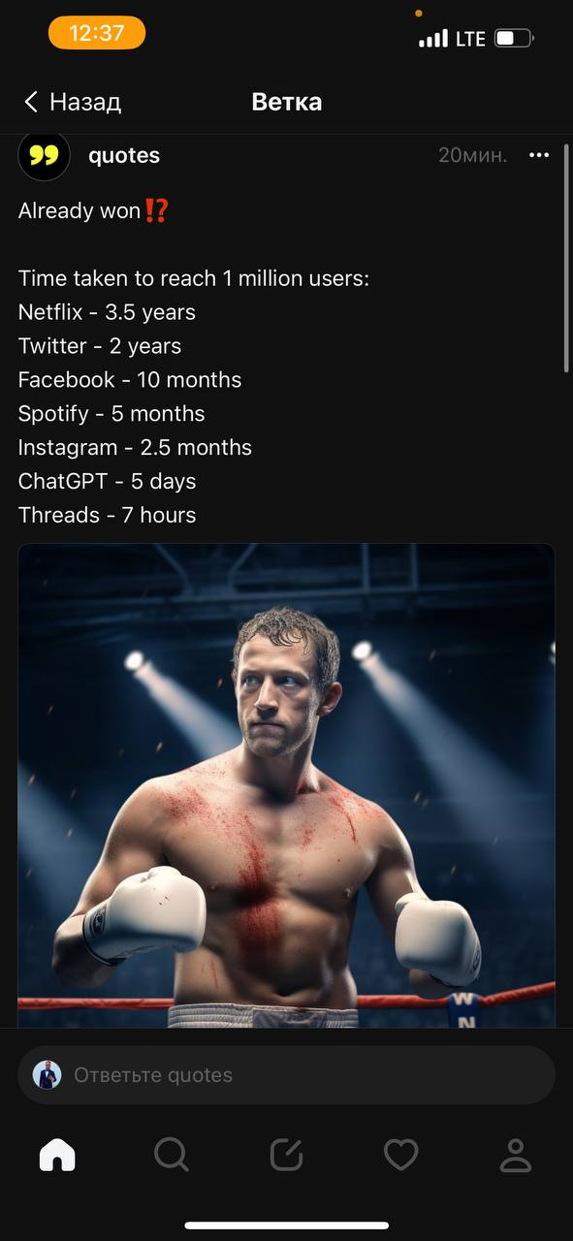Tap the Ответьте quotes reply field
The height and width of the screenshot is (1241, 573).
point(286,1074)
